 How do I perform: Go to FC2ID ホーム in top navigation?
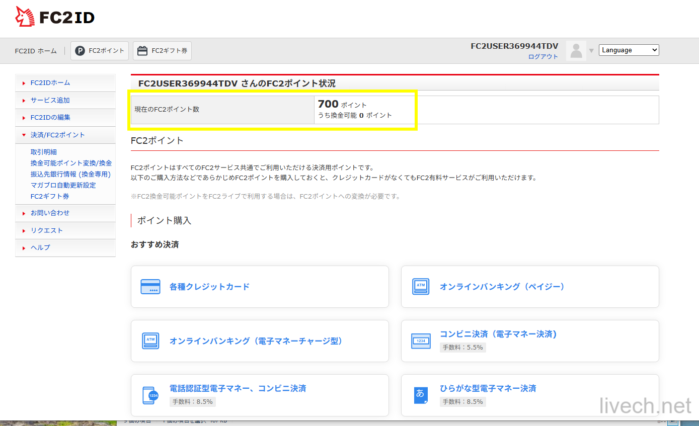(x=36, y=51)
